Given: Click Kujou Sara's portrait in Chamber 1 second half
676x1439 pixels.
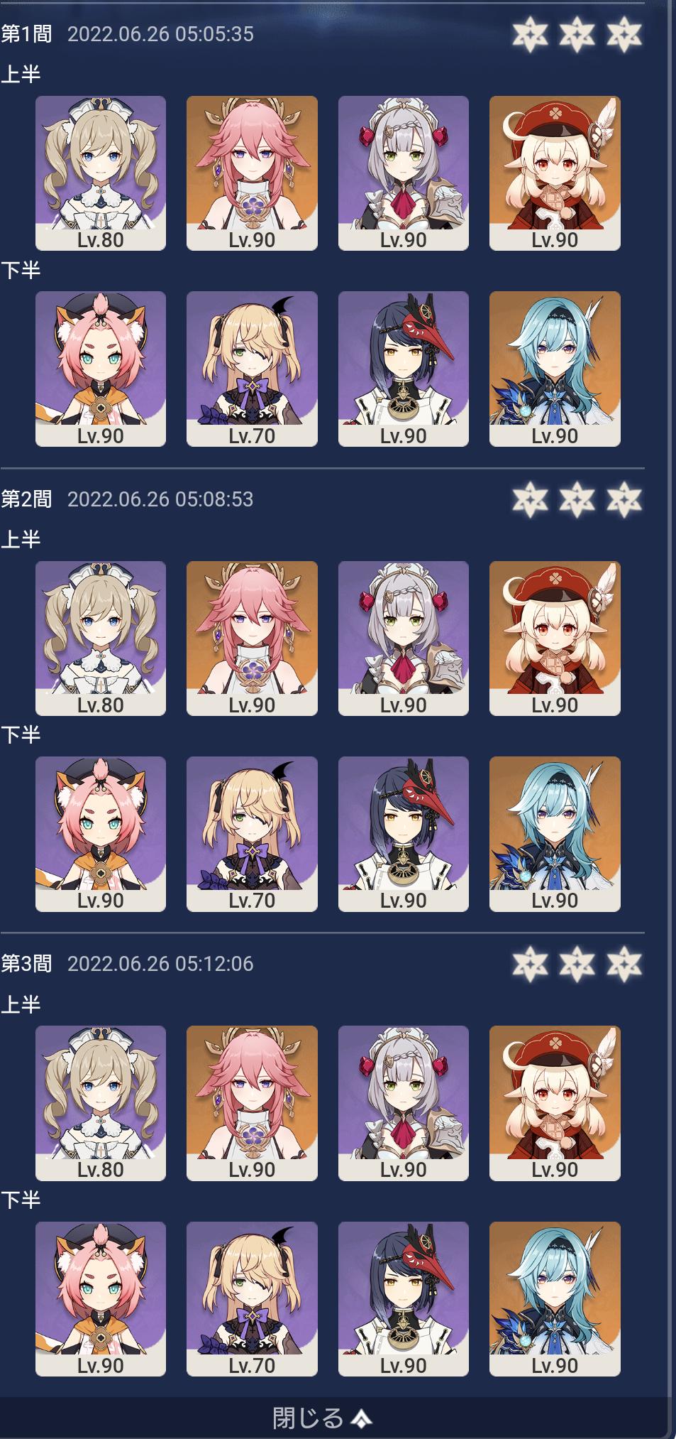Looking at the screenshot, I should click(x=404, y=369).
